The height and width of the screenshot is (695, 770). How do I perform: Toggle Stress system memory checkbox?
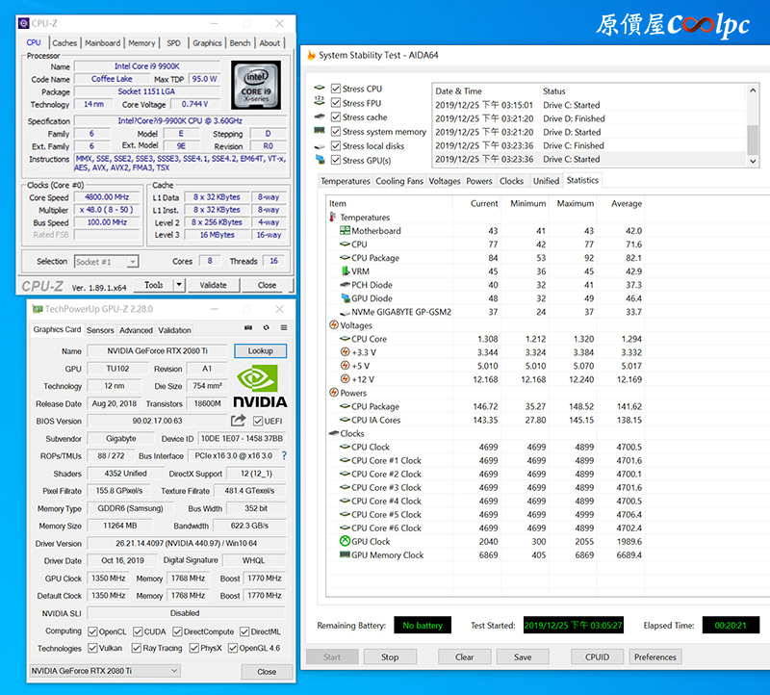[x=336, y=131]
